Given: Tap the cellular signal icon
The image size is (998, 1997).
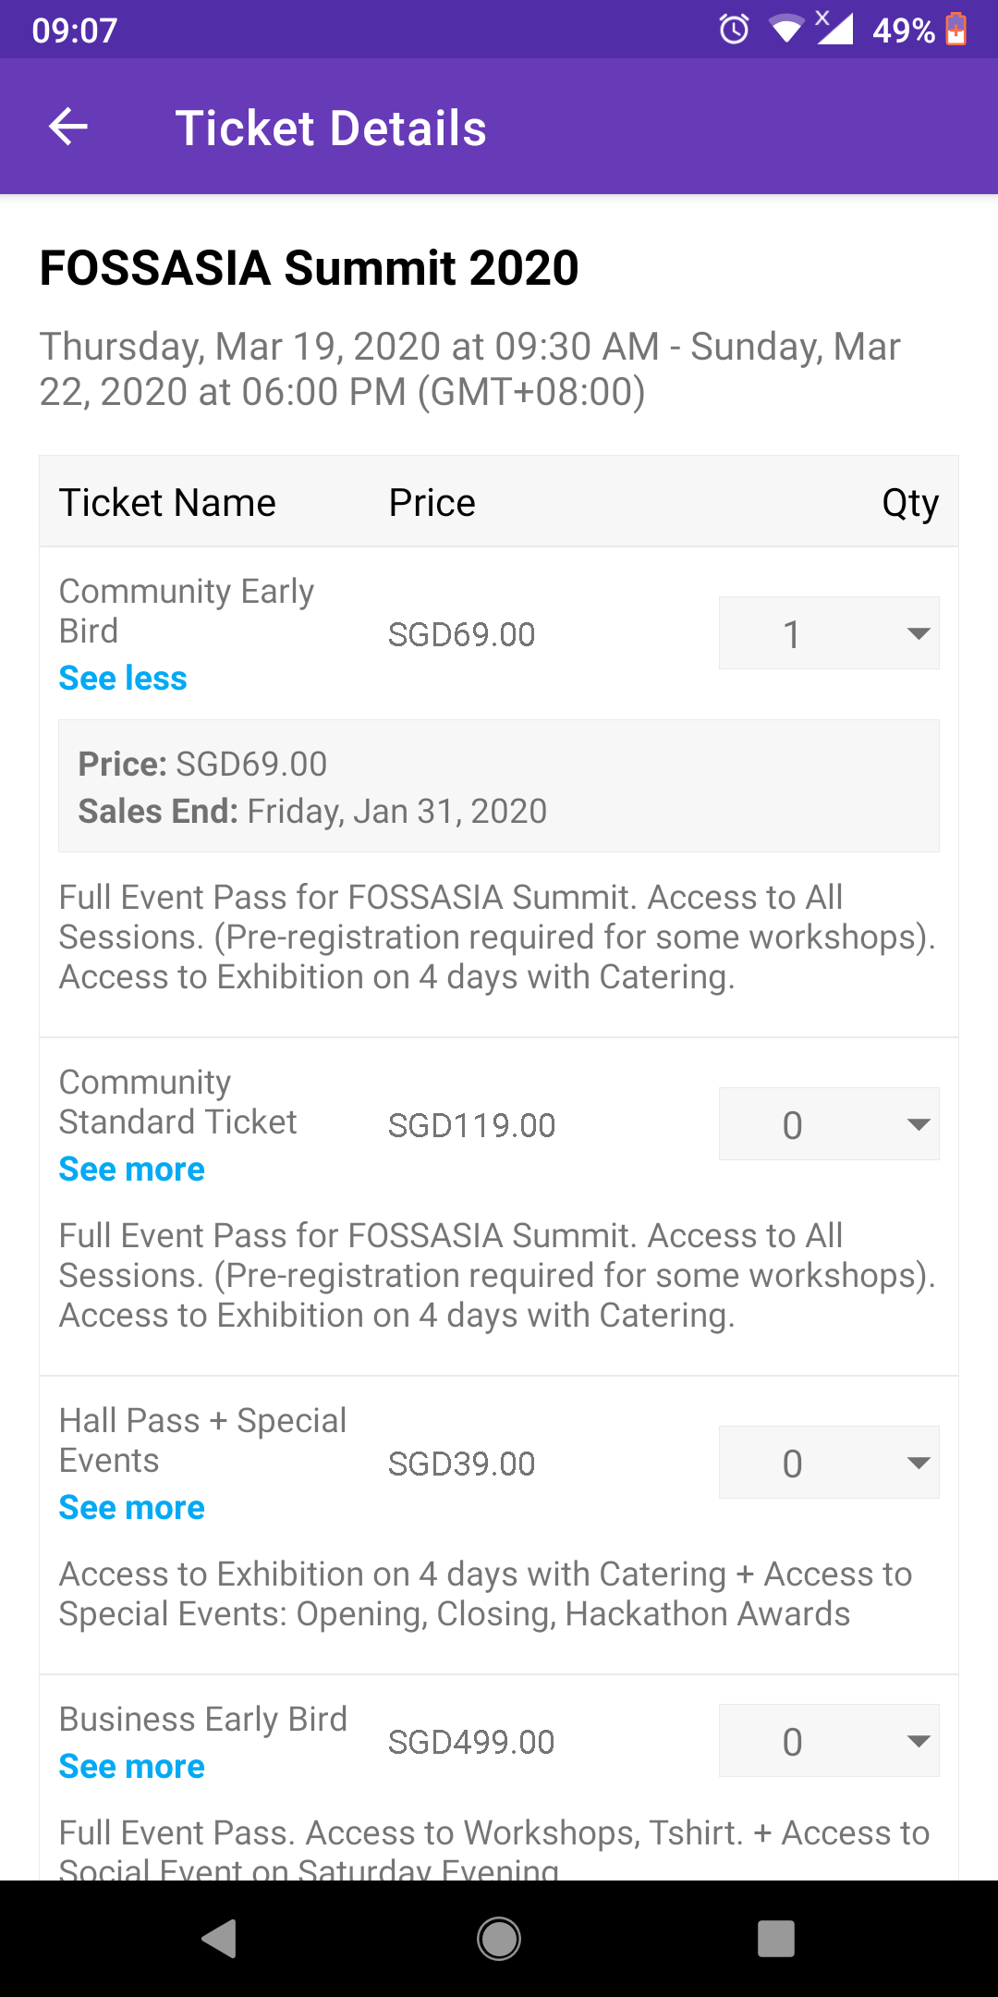Looking at the screenshot, I should tap(834, 28).
